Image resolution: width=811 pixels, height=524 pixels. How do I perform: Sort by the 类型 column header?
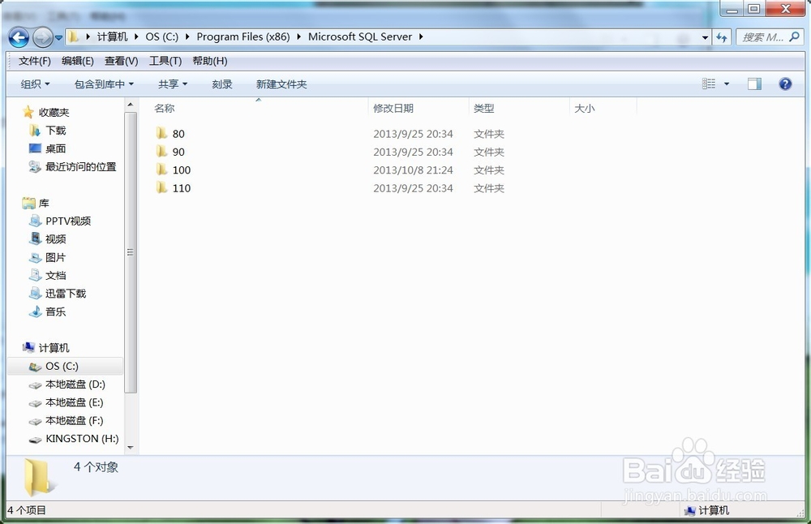pyautogui.click(x=483, y=108)
